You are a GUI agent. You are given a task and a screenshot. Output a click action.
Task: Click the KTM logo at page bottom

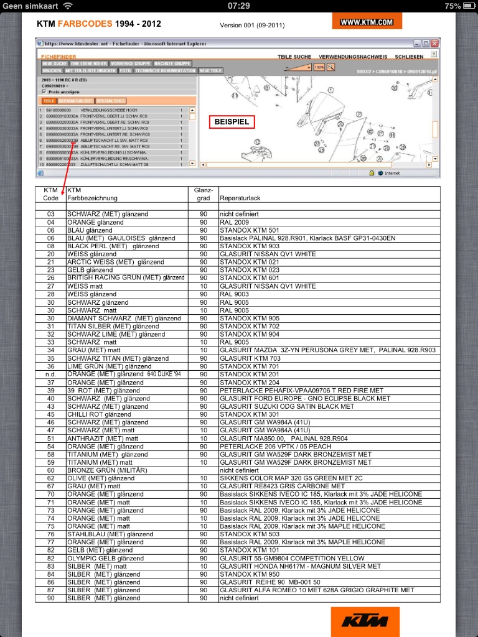point(365,620)
